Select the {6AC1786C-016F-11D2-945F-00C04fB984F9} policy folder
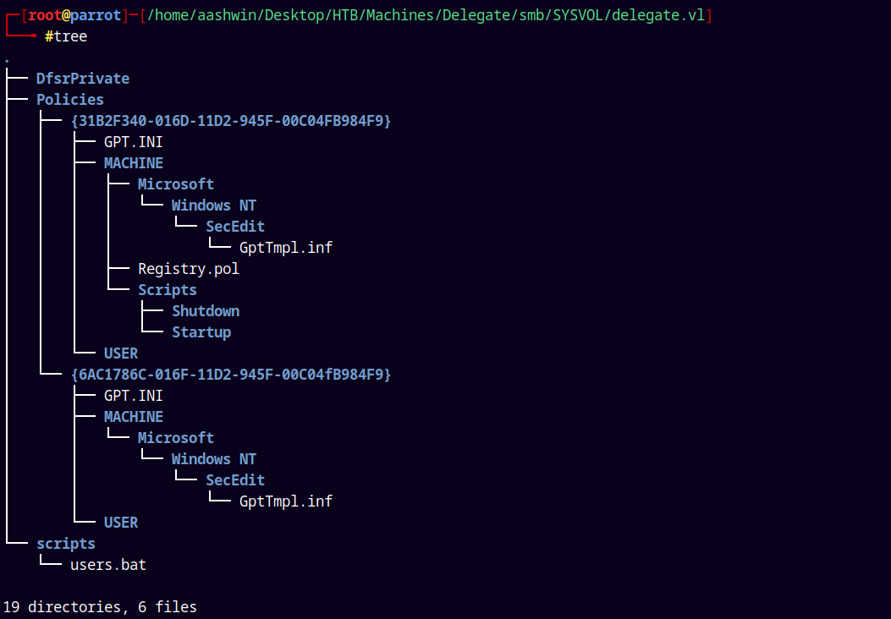The image size is (891, 619). (230, 375)
